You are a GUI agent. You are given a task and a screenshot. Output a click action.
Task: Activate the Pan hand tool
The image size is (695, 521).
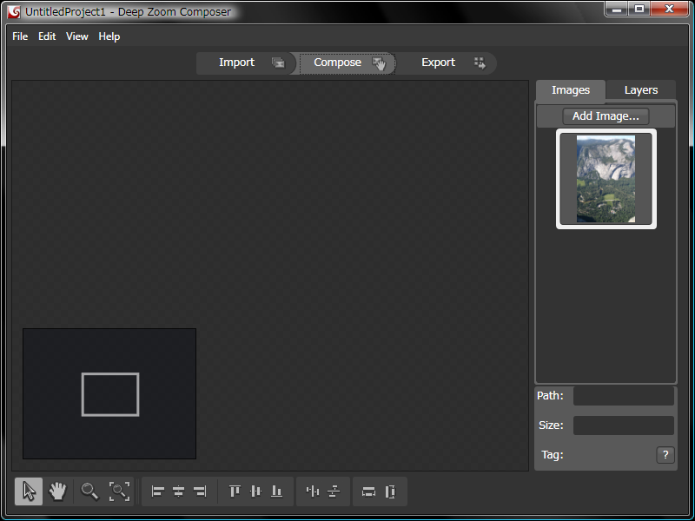(57, 491)
